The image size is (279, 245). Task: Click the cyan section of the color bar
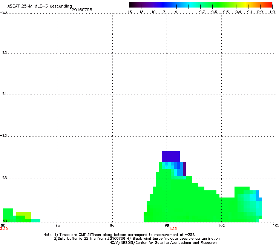tap(191, 5)
